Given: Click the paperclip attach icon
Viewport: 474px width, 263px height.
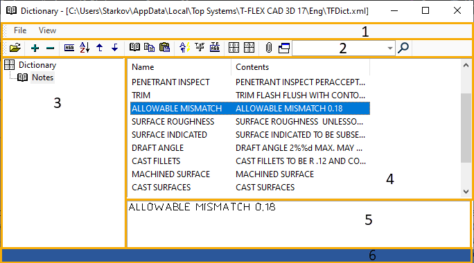Looking at the screenshot, I should (269, 48).
